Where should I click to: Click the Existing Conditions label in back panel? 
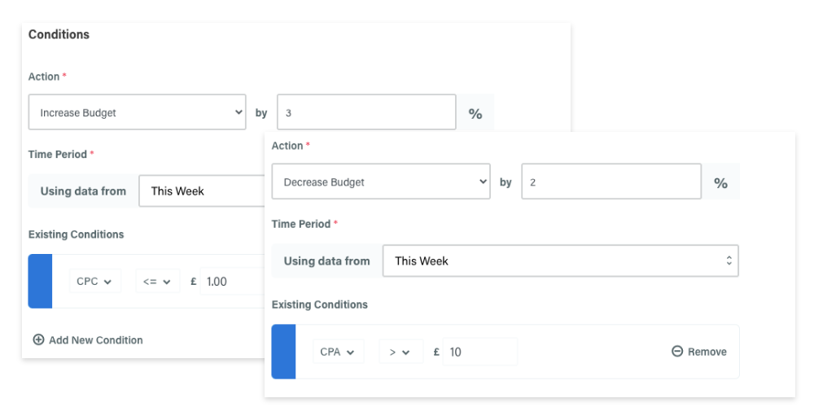[x=76, y=234]
